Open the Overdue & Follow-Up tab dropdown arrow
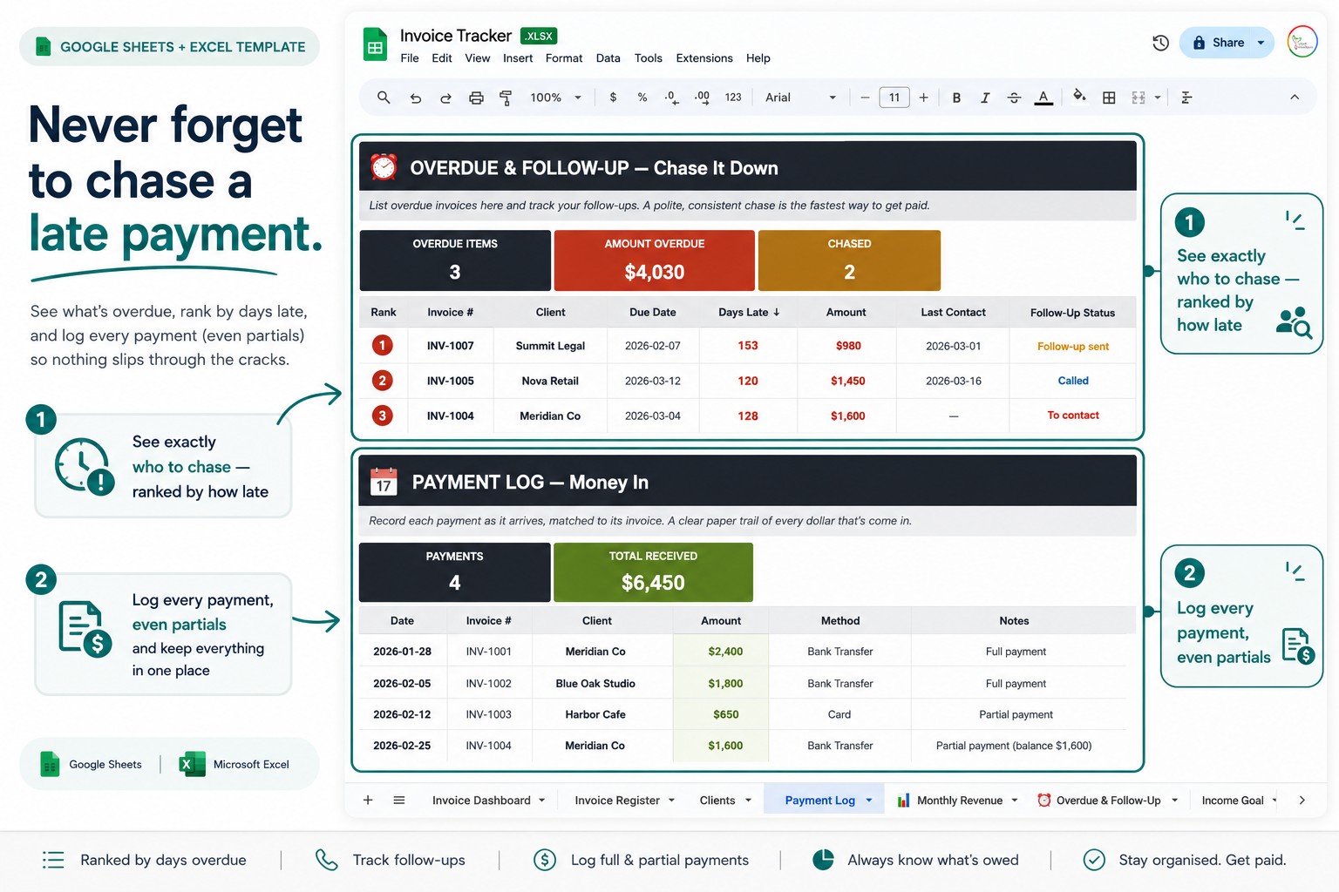 click(x=1174, y=801)
